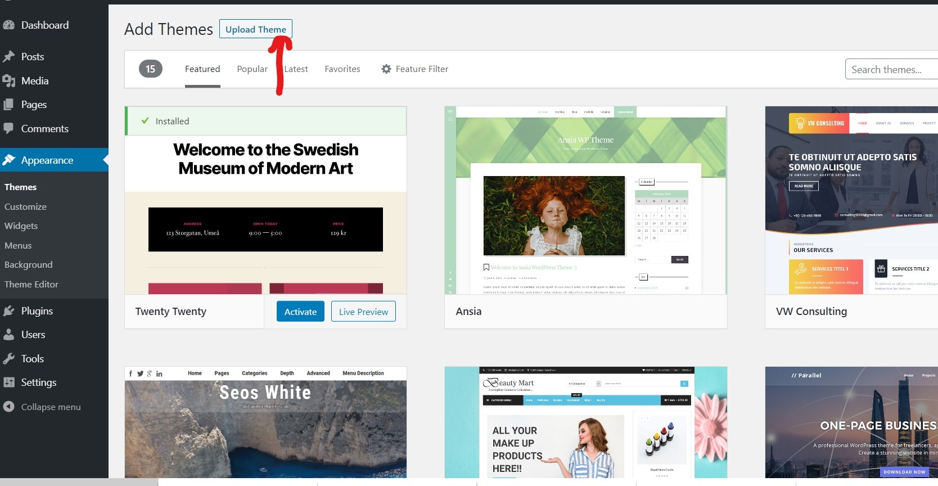Open the Beauty Mart theme screenshot
The image size is (938, 486).
click(585, 422)
